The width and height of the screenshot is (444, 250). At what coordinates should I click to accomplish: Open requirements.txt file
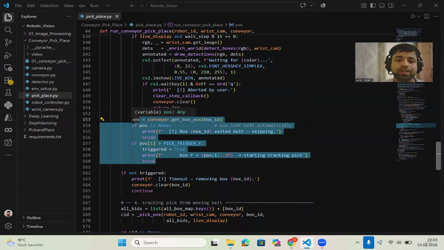coord(45,137)
